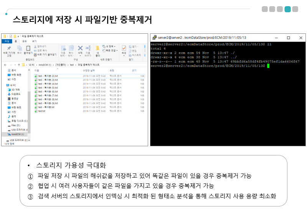The width and height of the screenshot is (307, 213).
Task: Select file test.txt in the list
Action: [42, 111]
